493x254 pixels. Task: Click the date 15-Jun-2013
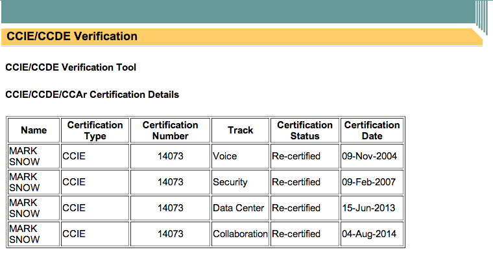point(368,208)
